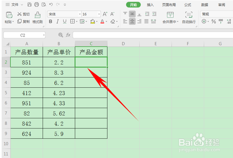The height and width of the screenshot is (158, 233).
Task: Align text to top of cell
Action: click(x=125, y=14)
